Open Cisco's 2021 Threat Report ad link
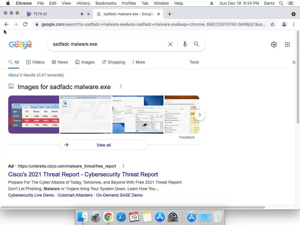 (83, 175)
